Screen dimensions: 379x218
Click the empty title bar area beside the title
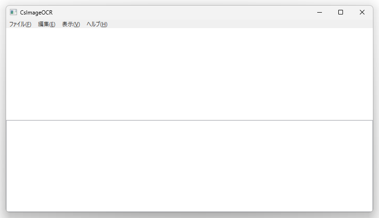coord(181,12)
